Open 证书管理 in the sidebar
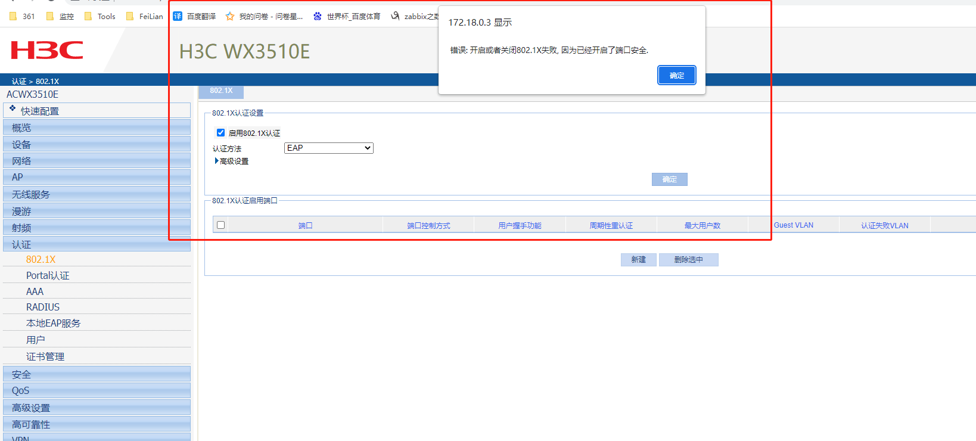Image resolution: width=976 pixels, height=441 pixels. (x=45, y=356)
